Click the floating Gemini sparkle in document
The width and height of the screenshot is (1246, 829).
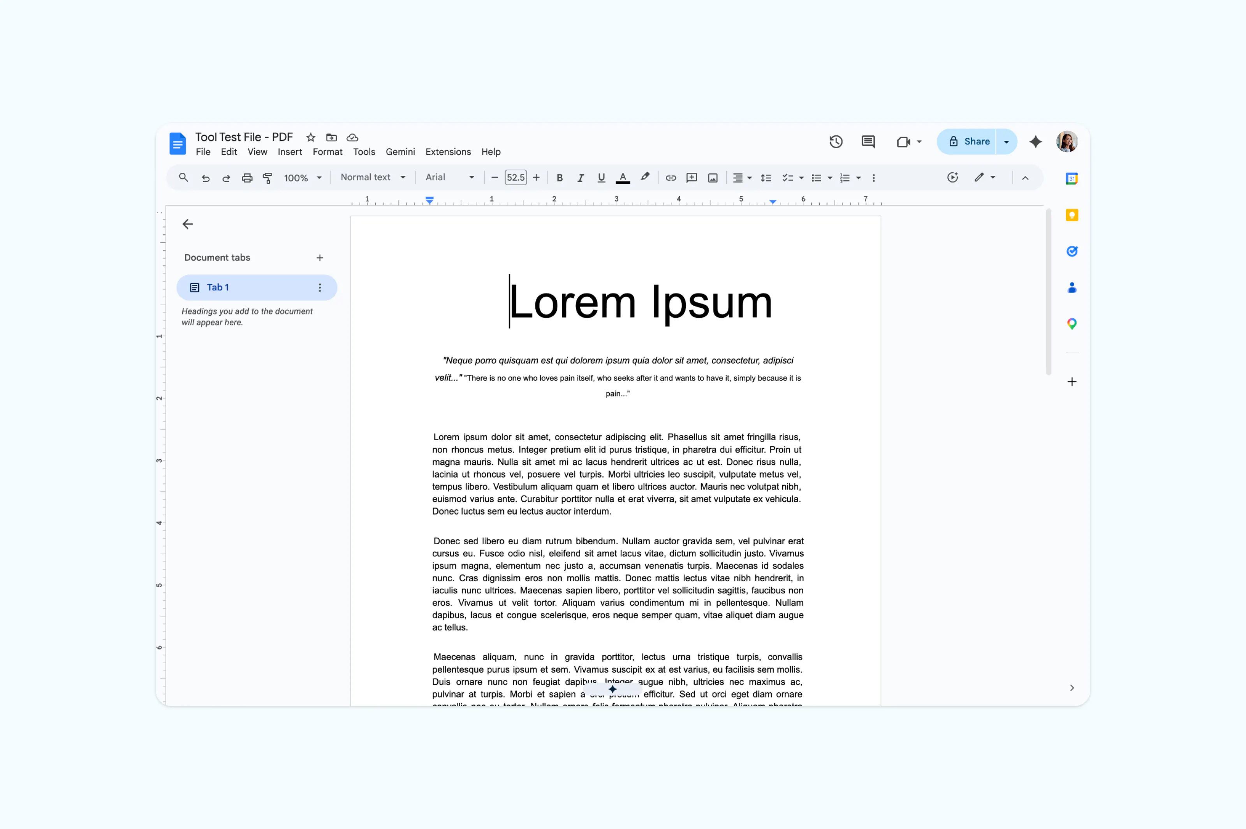(612, 689)
